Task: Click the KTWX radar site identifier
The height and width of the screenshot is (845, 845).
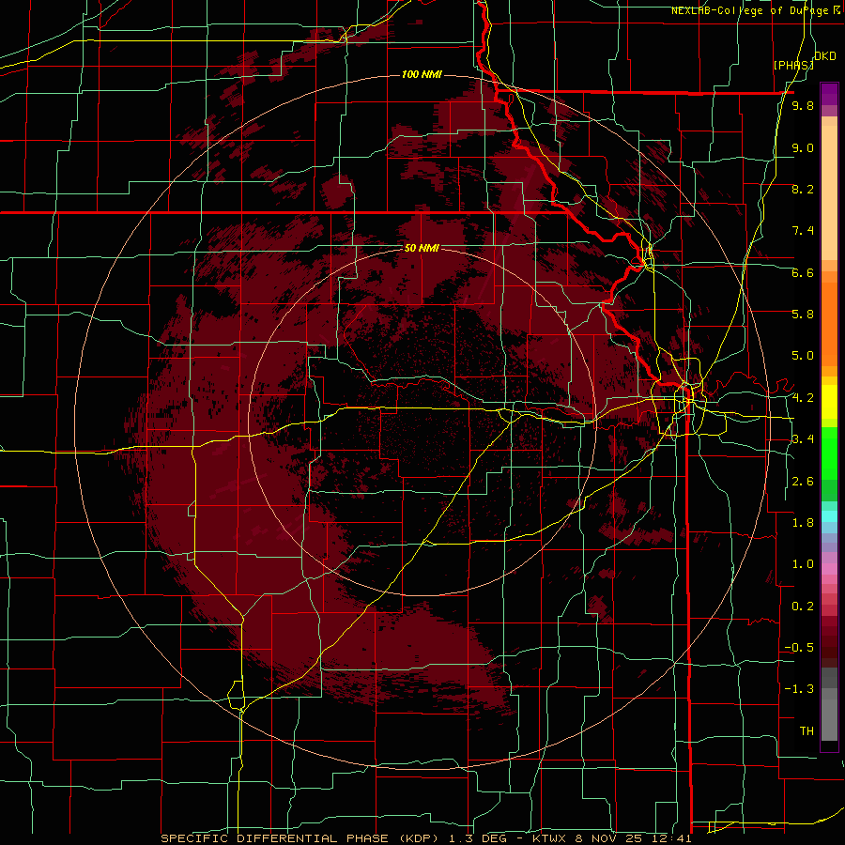Action: (x=549, y=838)
